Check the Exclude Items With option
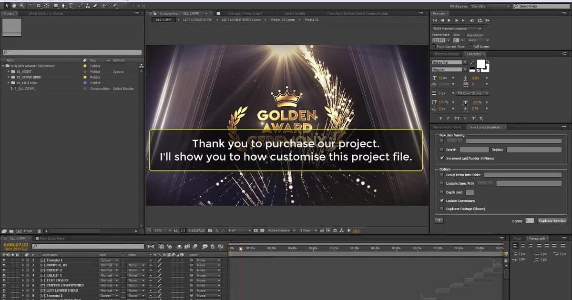 (442, 183)
